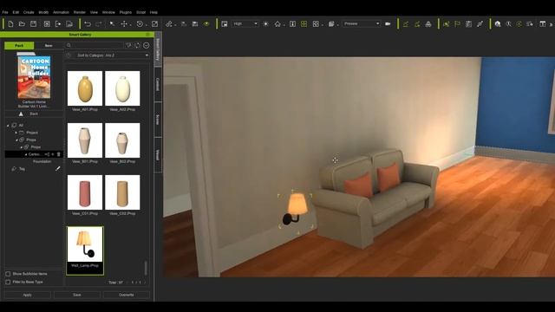Activate the Rotate object tool
The height and width of the screenshot is (312, 555).
(140, 23)
